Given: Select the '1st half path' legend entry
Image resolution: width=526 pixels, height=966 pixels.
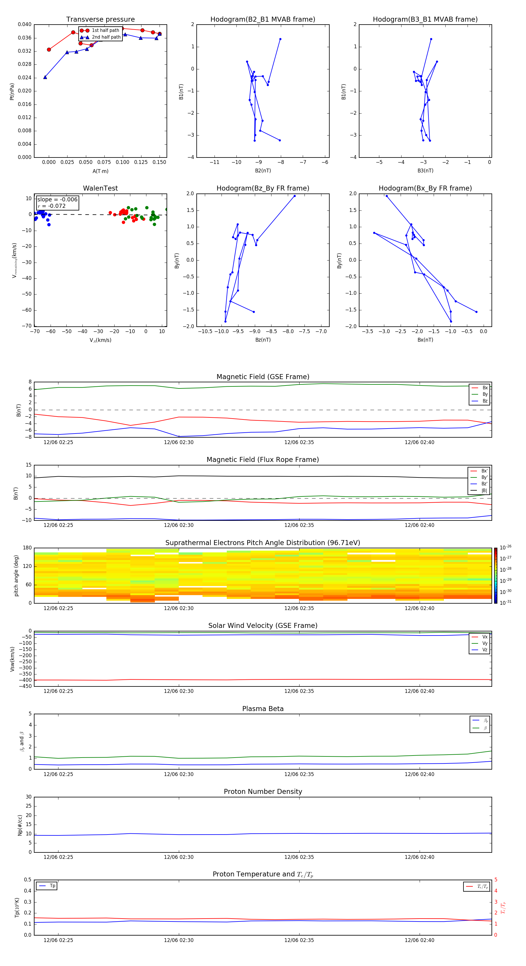Looking at the screenshot, I should coord(100,30).
